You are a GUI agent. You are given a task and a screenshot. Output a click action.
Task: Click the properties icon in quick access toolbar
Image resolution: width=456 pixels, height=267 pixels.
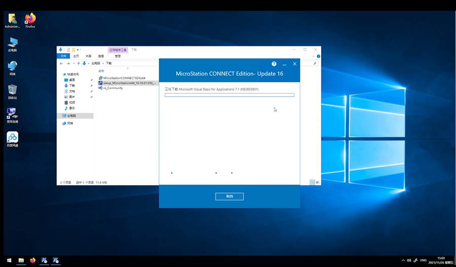(68, 50)
